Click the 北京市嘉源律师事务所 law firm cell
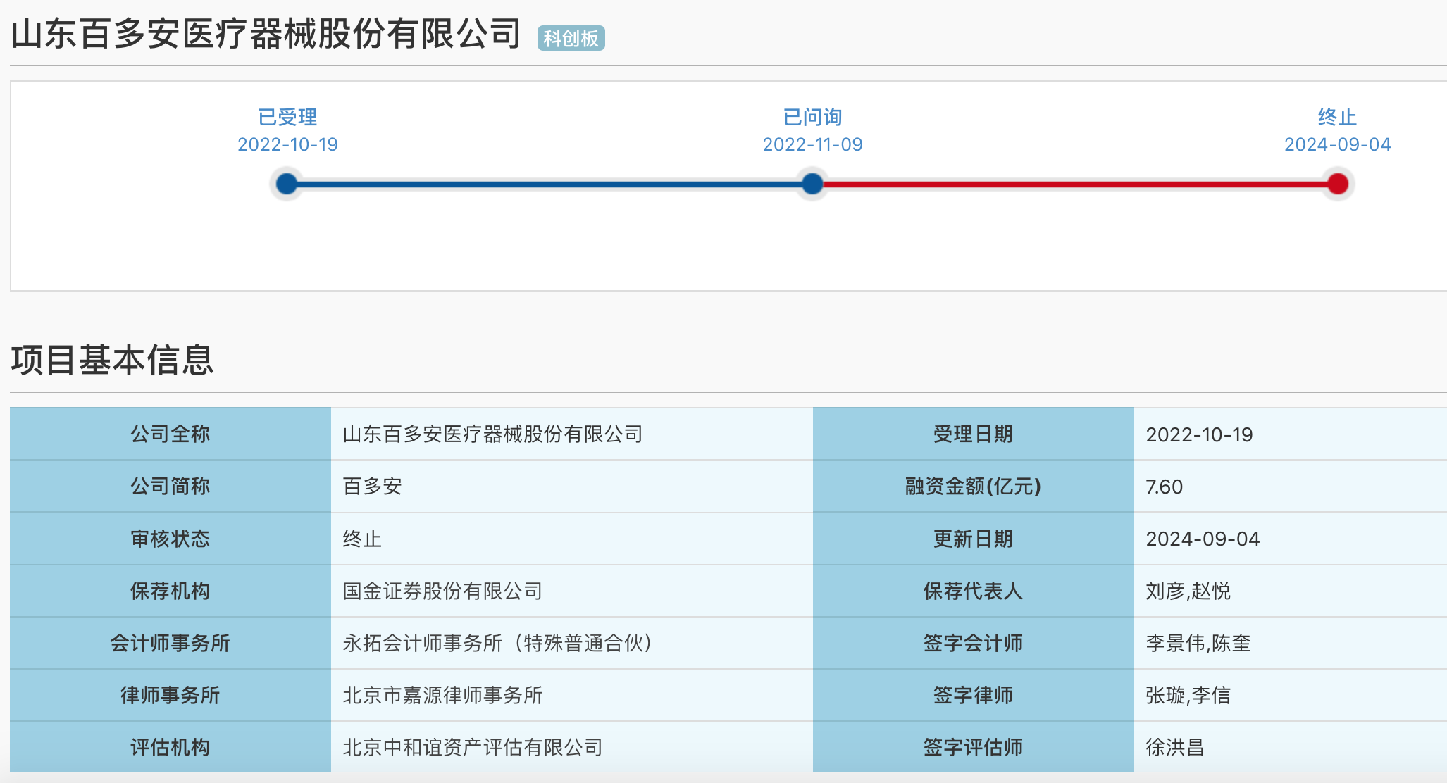Viewport: 1447px width, 783px height. click(442, 695)
